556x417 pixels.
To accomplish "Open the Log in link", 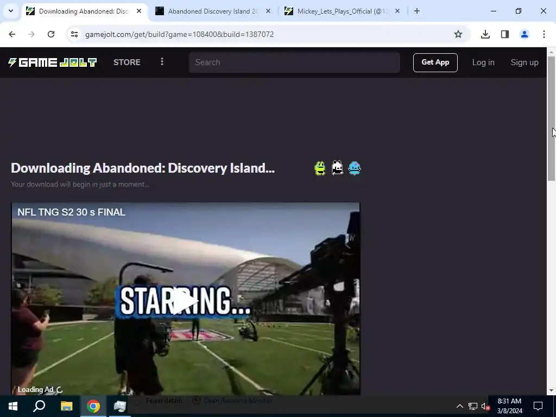I will pyautogui.click(x=483, y=62).
